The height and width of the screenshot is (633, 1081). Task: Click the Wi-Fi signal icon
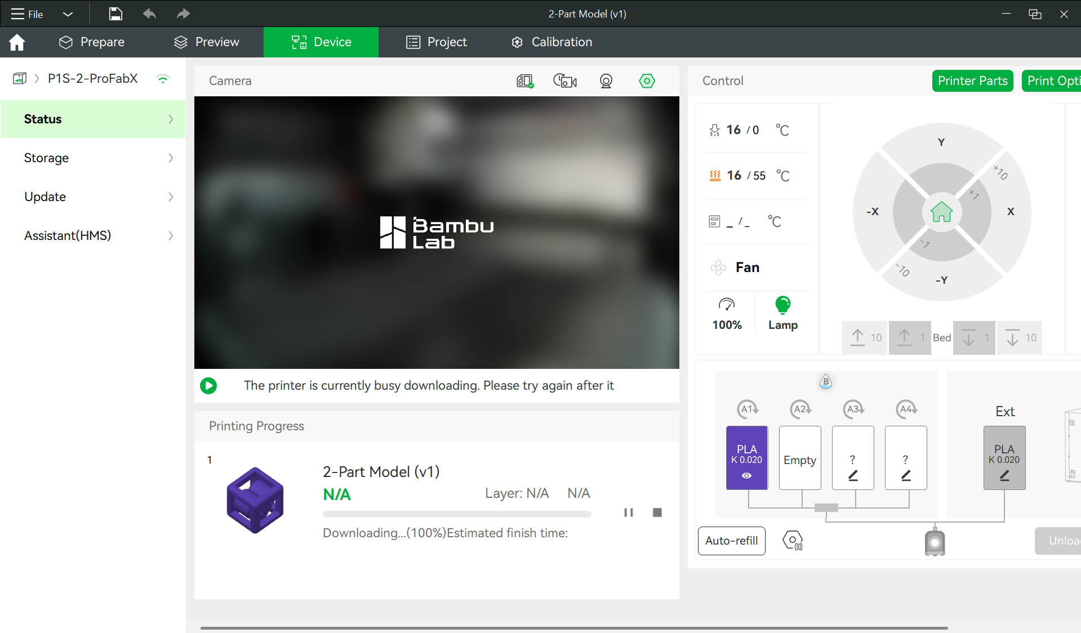(163, 79)
